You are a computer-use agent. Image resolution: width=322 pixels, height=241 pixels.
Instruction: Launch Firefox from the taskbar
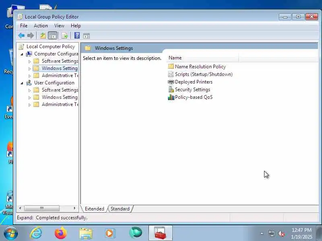coord(61,233)
